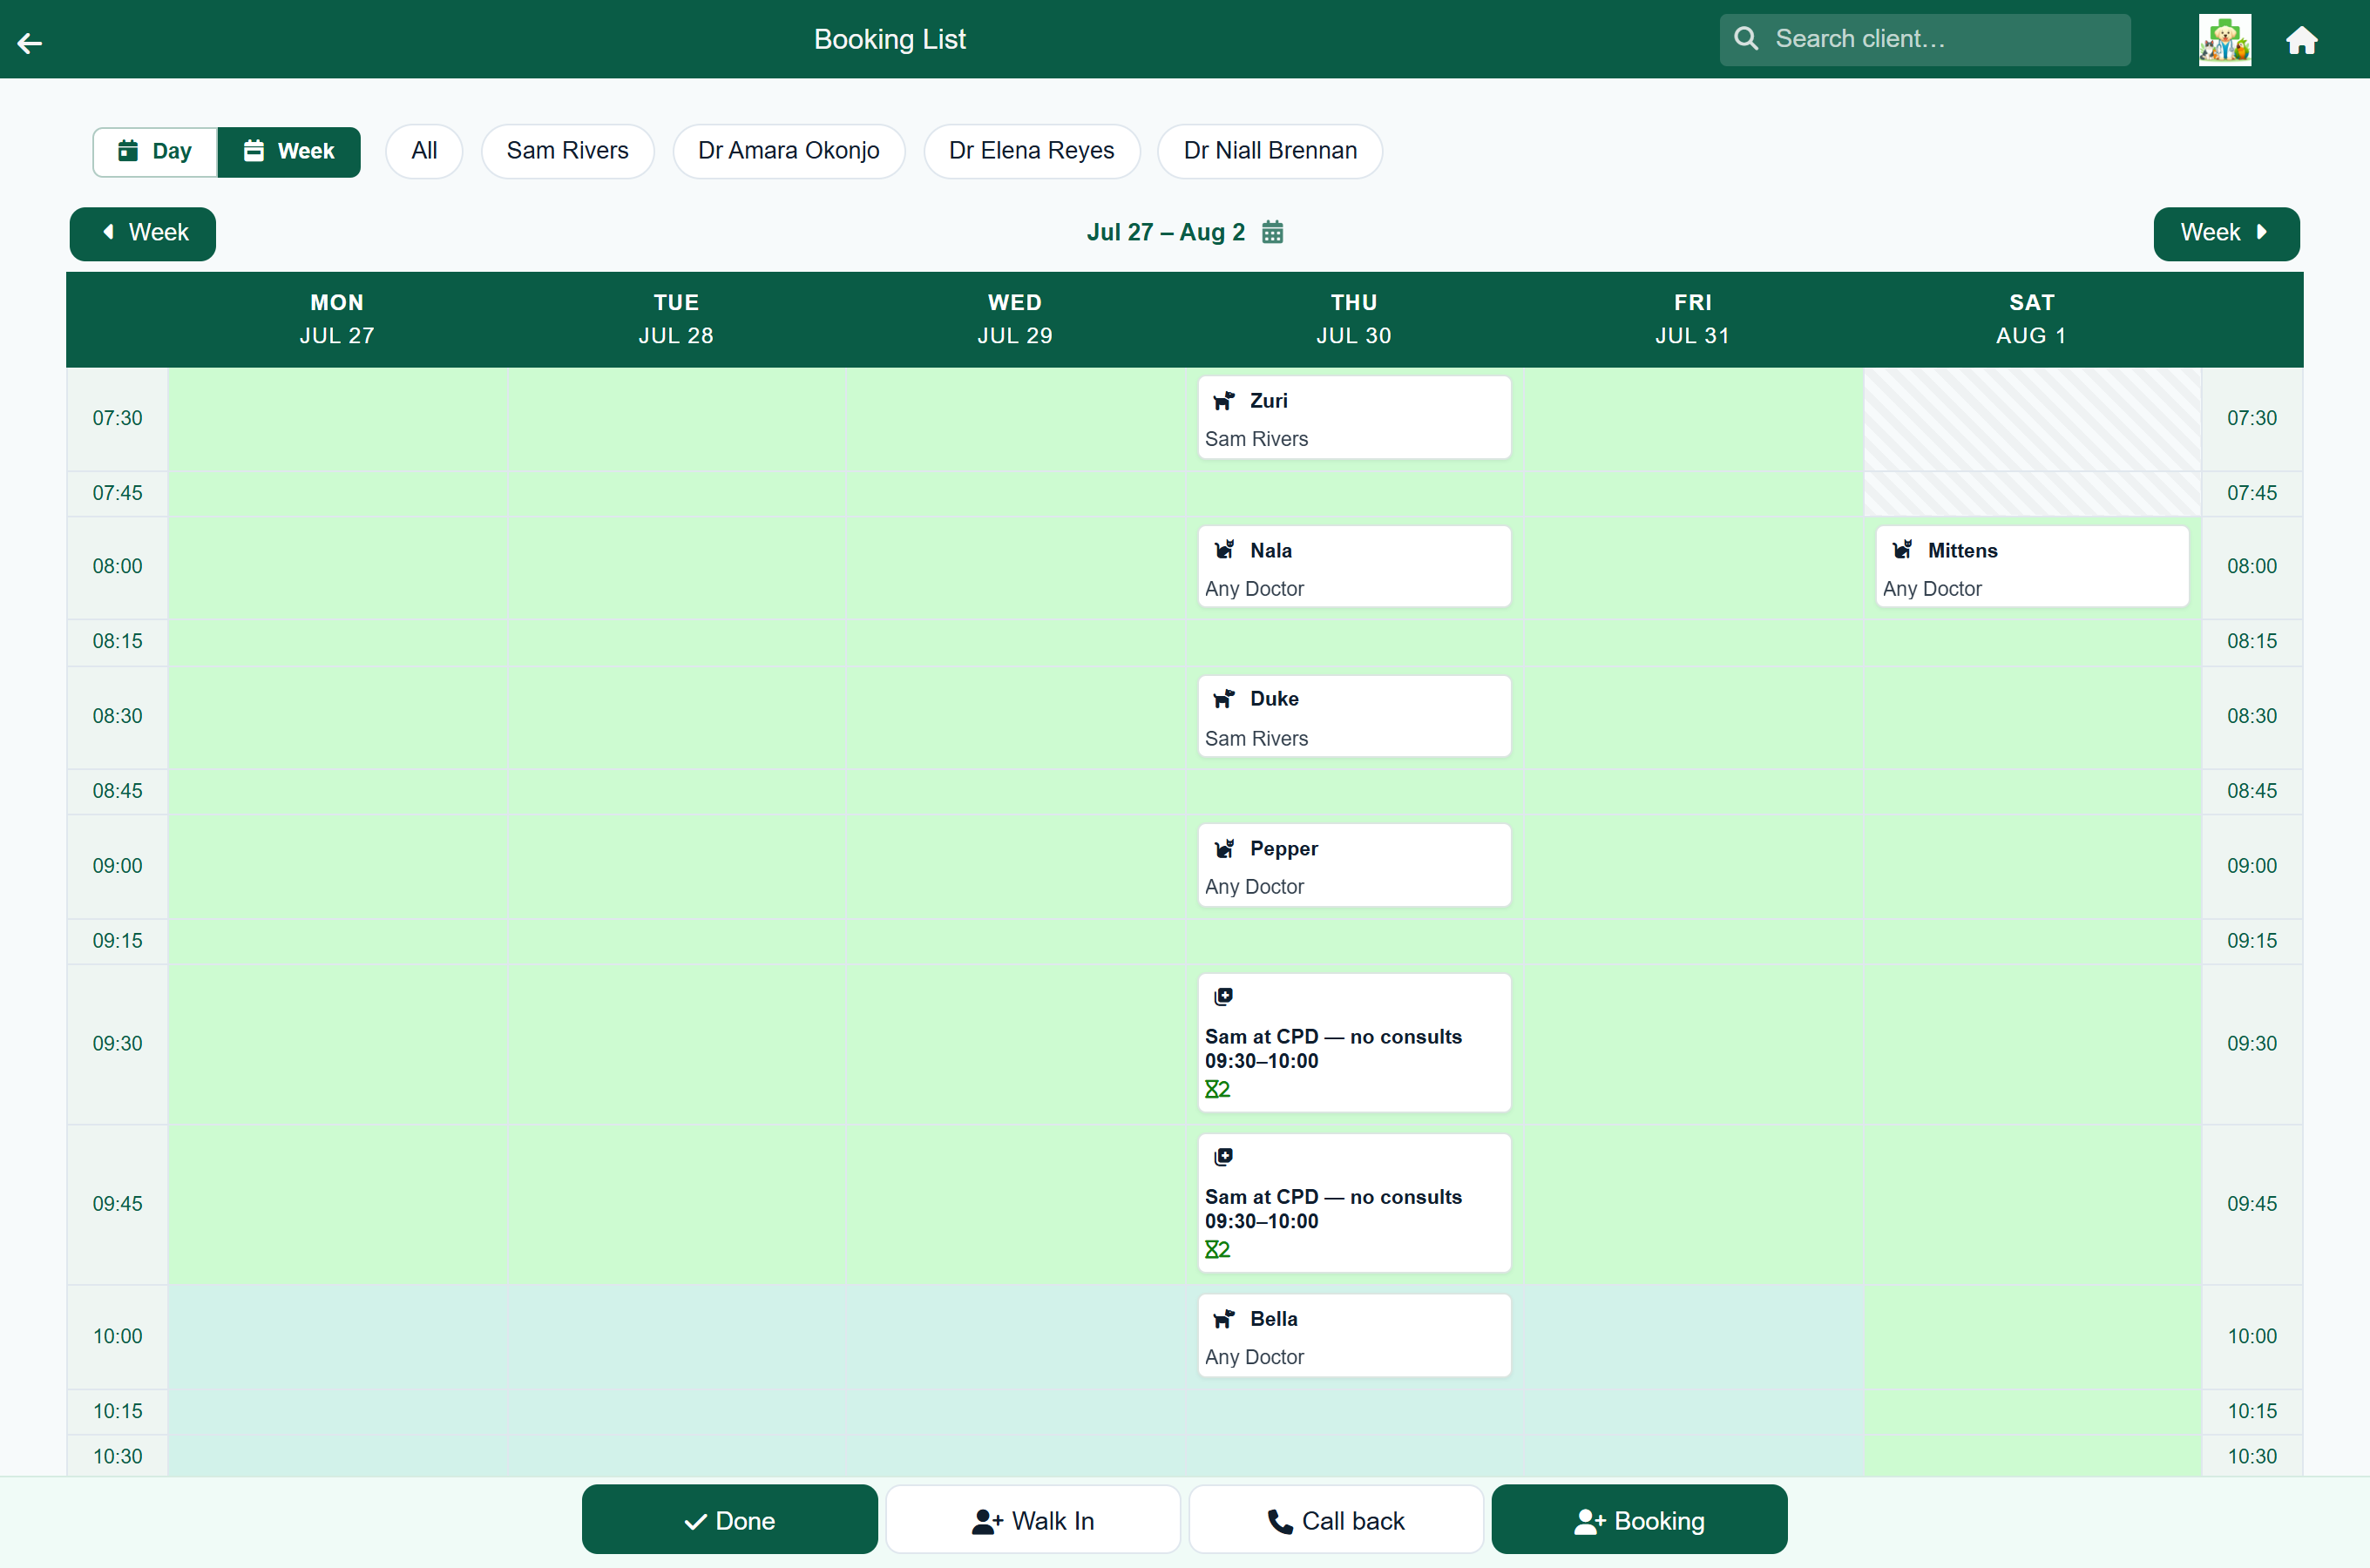This screenshot has width=2370, height=1568.
Task: Open Pepper's appointment card
Action: tap(1353, 865)
